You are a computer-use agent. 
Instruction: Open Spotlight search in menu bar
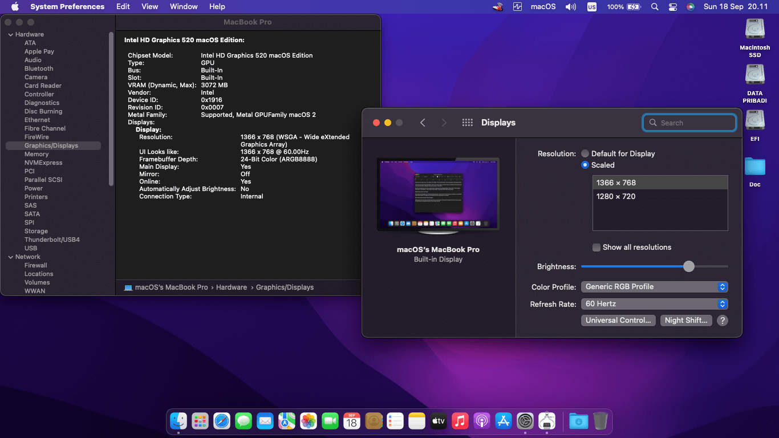655,7
